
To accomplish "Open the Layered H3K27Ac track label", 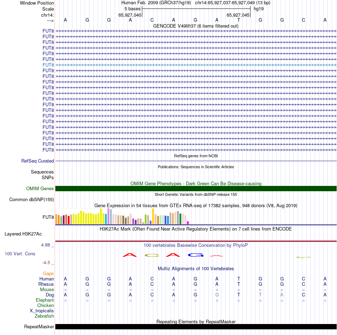I will (23, 234).
